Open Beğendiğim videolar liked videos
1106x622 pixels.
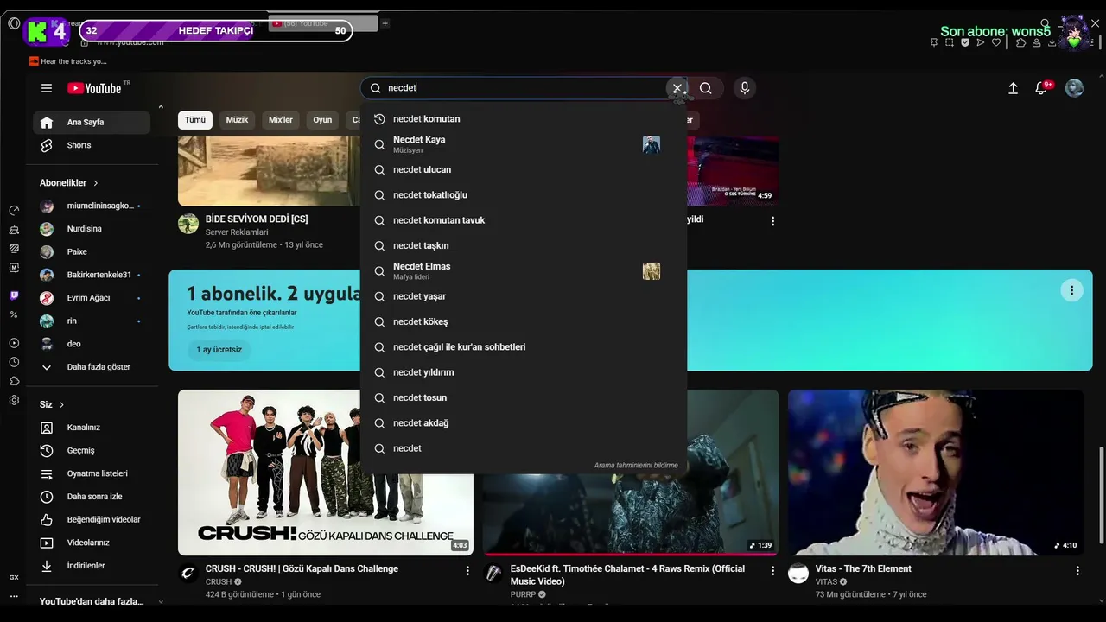tap(92, 520)
